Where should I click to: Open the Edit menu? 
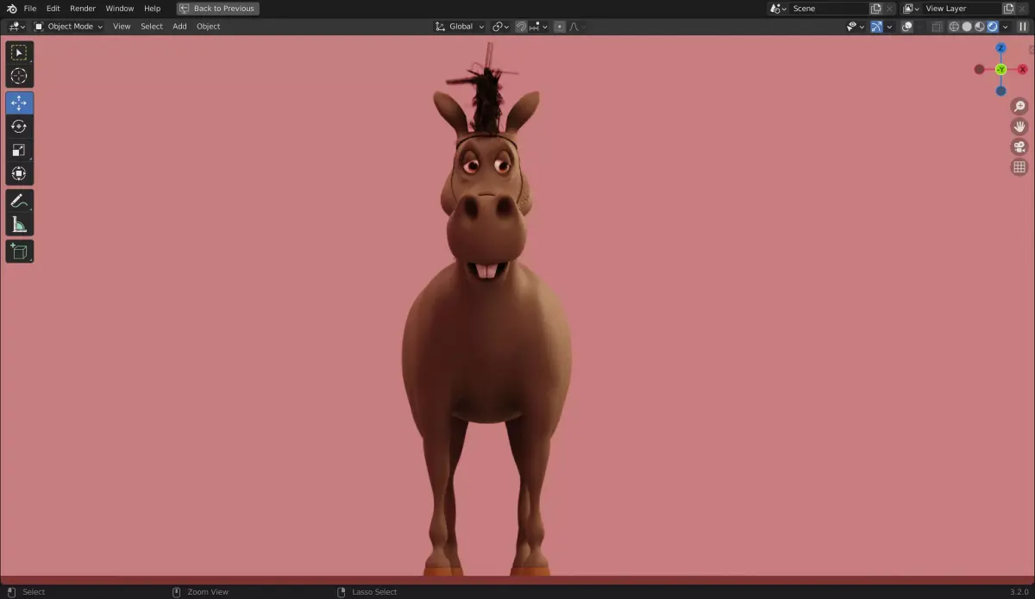[53, 9]
